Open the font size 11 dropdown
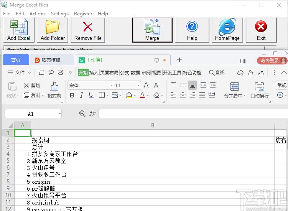Image resolution: width=288 pixels, height=211 pixels. (138, 85)
